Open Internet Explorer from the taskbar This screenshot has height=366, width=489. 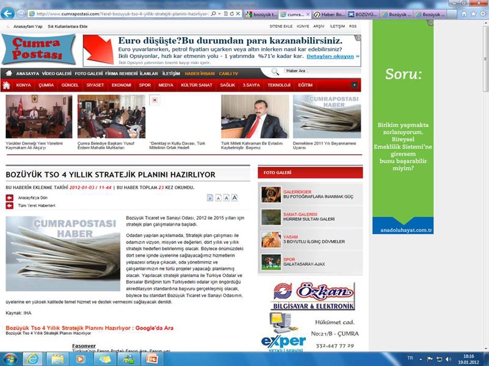[x=32, y=359]
